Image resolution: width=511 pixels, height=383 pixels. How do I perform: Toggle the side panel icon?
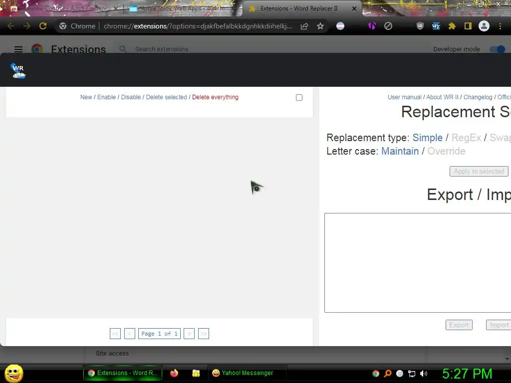(468, 26)
